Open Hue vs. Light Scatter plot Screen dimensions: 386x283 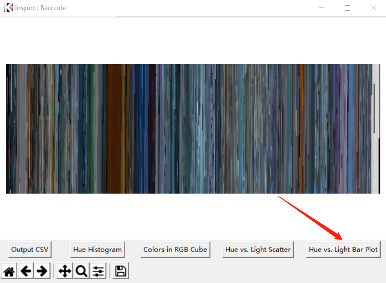pos(258,249)
